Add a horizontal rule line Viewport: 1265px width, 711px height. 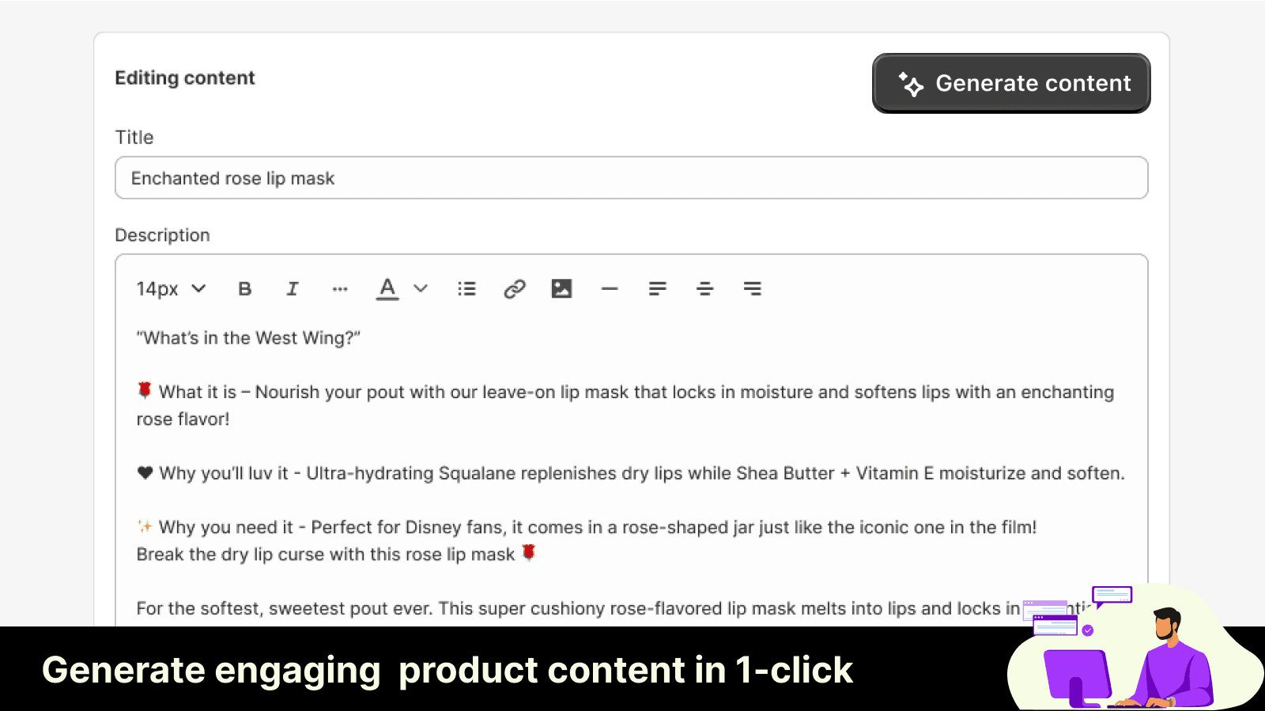pos(610,289)
